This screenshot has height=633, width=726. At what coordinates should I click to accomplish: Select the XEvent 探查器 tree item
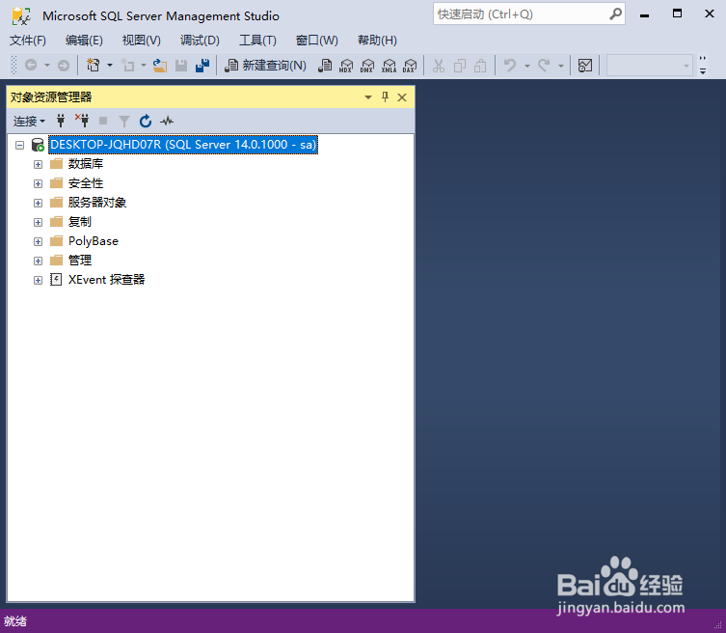coord(106,280)
